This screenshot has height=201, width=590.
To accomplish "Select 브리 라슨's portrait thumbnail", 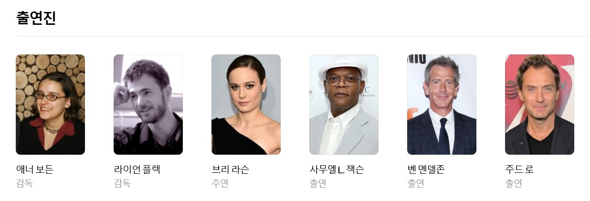I will [x=246, y=105].
